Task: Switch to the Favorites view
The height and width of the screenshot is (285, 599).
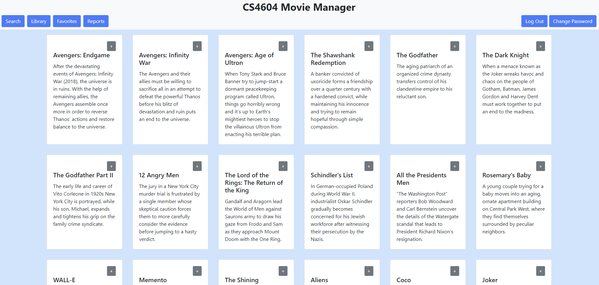Action: tap(67, 21)
